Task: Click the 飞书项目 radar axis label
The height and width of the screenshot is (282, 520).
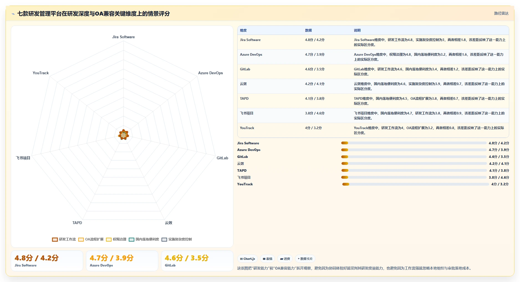Action: 23,158
